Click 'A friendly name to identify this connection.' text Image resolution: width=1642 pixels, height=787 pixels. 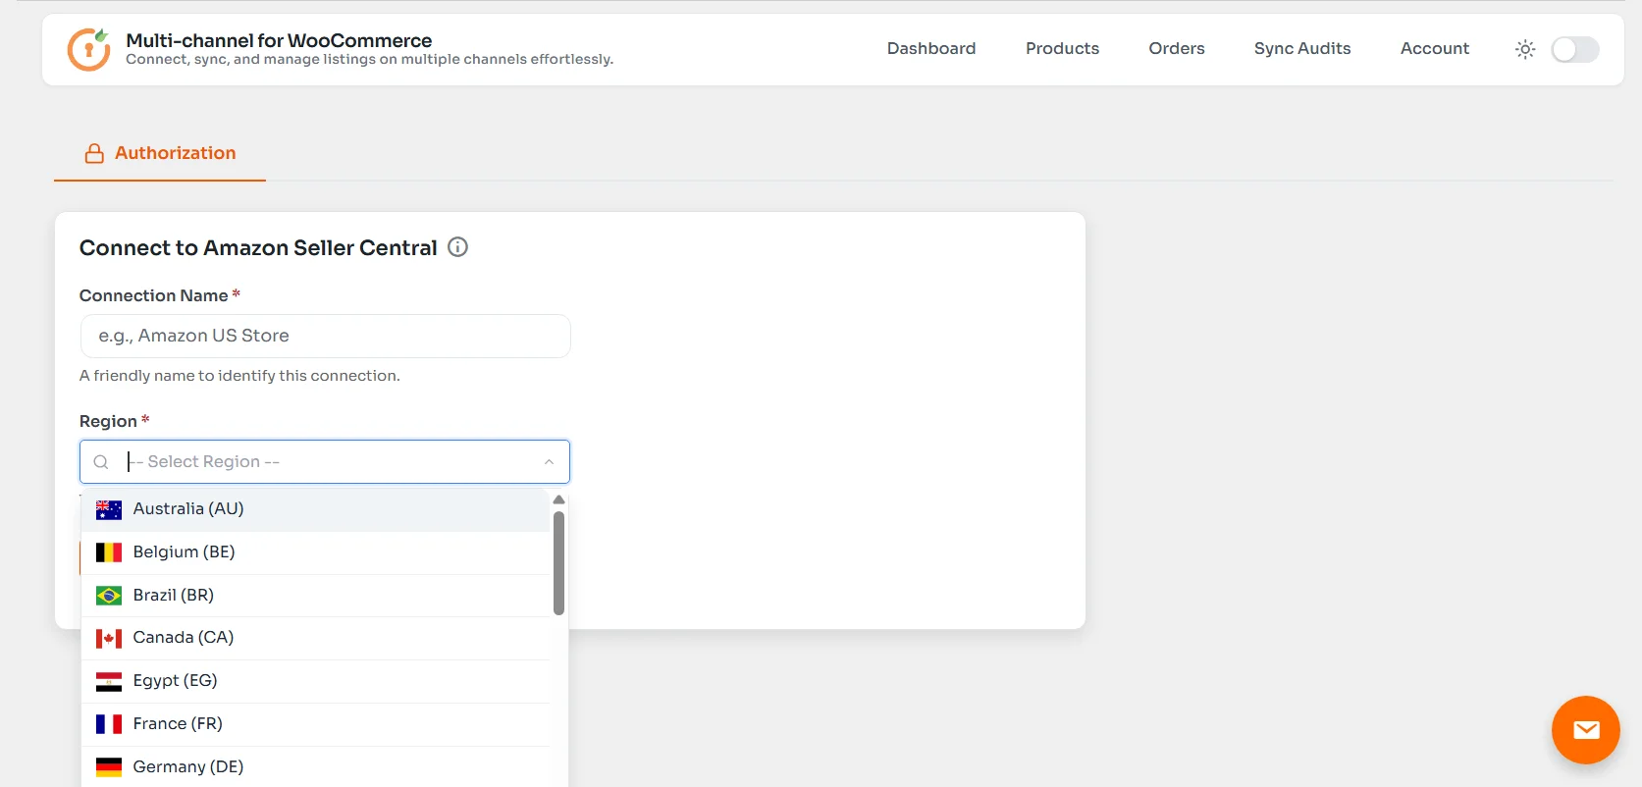[239, 376]
